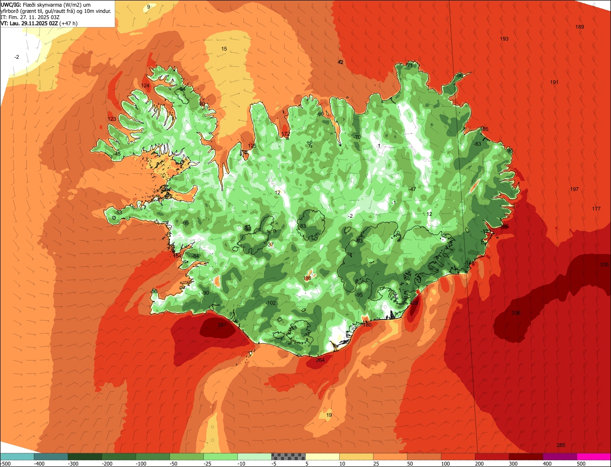Click the '-100' label on the legend scale

tap(141, 464)
